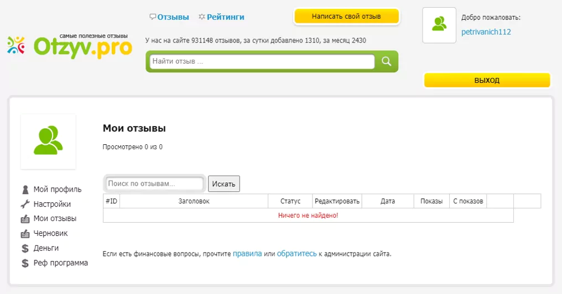Image resolution: width=562 pixels, height=294 pixels.
Task: Open the petrivanich112 username link
Action: point(486,32)
